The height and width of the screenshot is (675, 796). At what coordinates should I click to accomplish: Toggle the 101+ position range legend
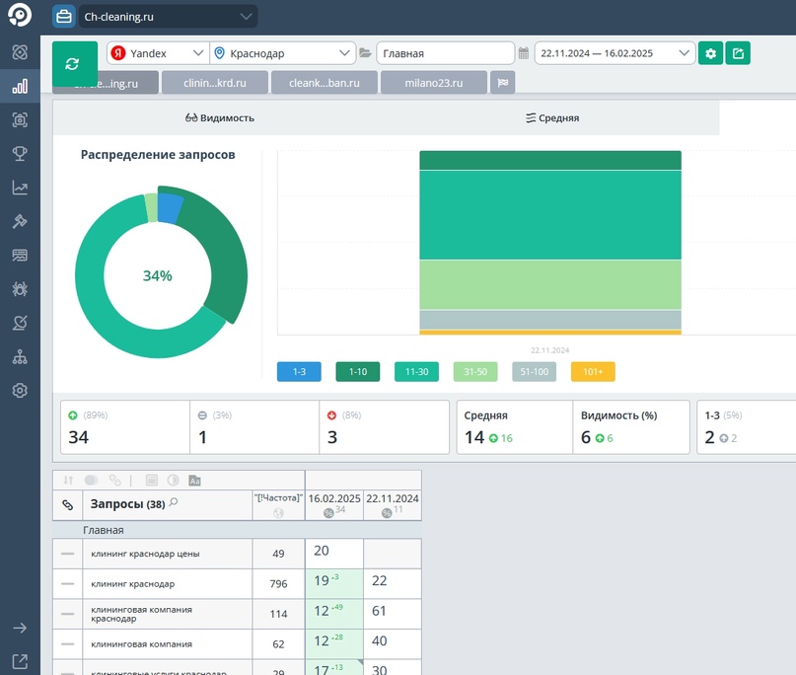(x=593, y=372)
